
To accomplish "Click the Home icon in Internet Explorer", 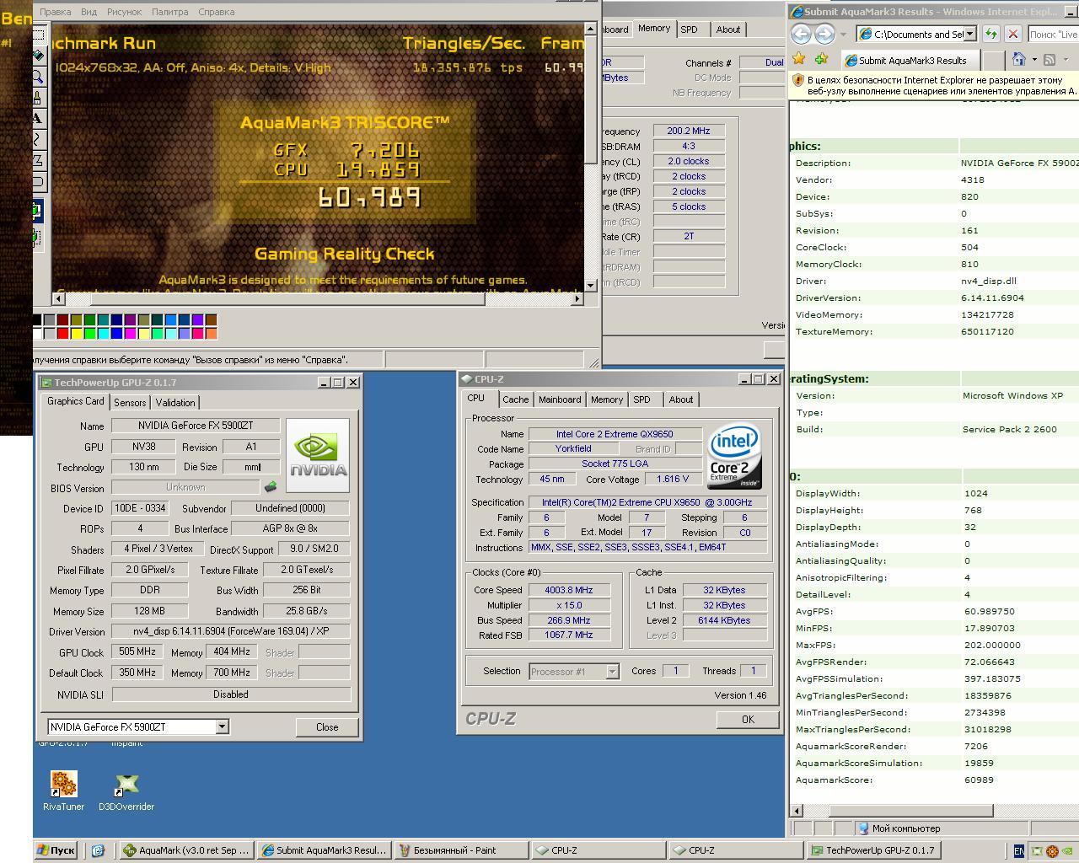I will [x=1018, y=59].
